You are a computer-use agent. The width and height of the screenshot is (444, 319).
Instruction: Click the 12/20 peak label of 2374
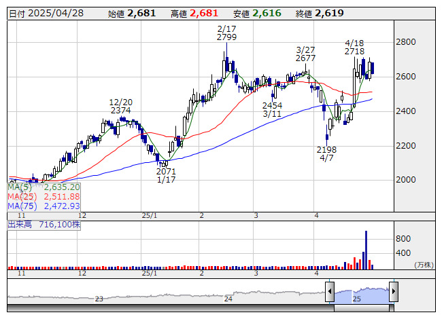[x=121, y=106]
